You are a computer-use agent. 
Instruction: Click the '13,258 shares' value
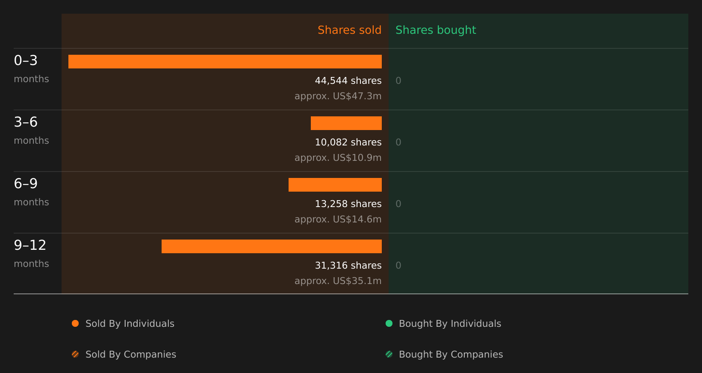(348, 204)
